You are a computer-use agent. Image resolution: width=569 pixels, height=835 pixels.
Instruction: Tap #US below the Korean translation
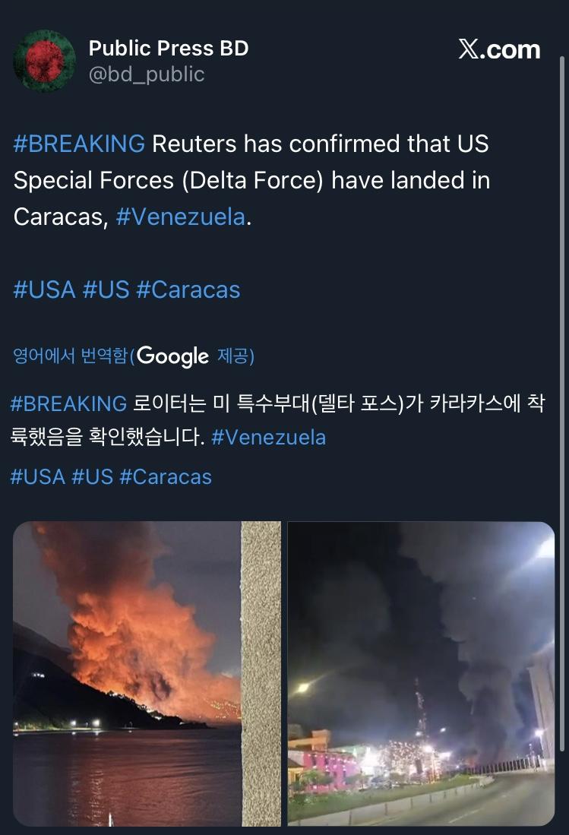[92, 476]
